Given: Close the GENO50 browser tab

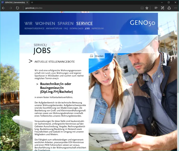Looking at the screenshot, I should click(27, 2).
